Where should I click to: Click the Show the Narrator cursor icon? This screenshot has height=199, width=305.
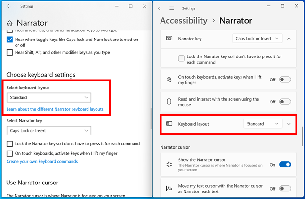(x=169, y=164)
